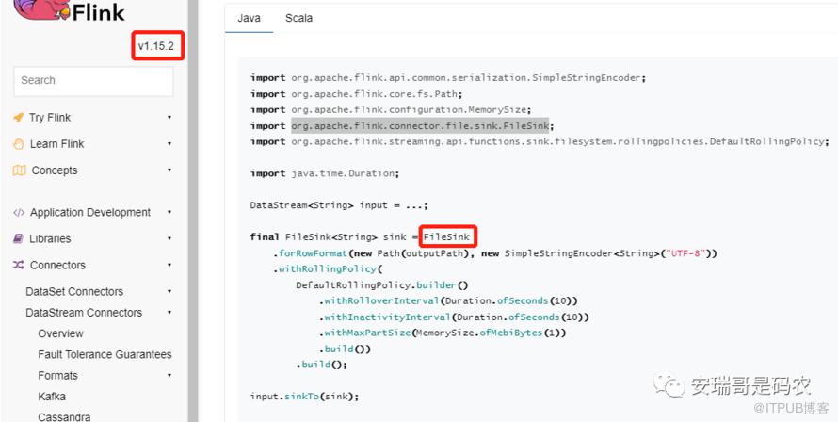Click the code icon beside Application Development
Viewport: 838px width, 422px height.
tap(19, 213)
